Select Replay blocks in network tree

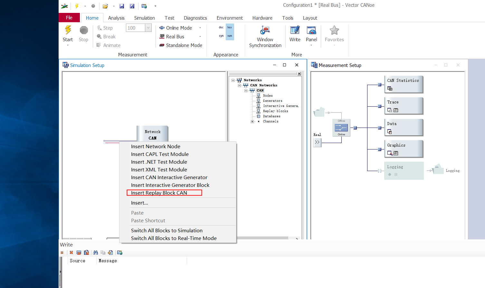click(x=276, y=111)
